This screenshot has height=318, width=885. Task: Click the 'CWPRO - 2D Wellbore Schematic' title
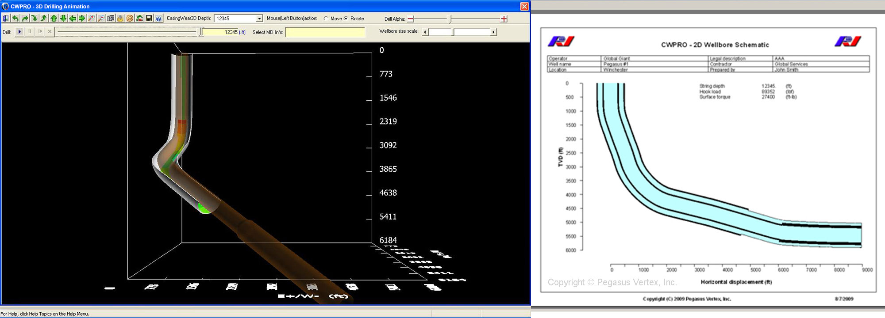(x=715, y=45)
